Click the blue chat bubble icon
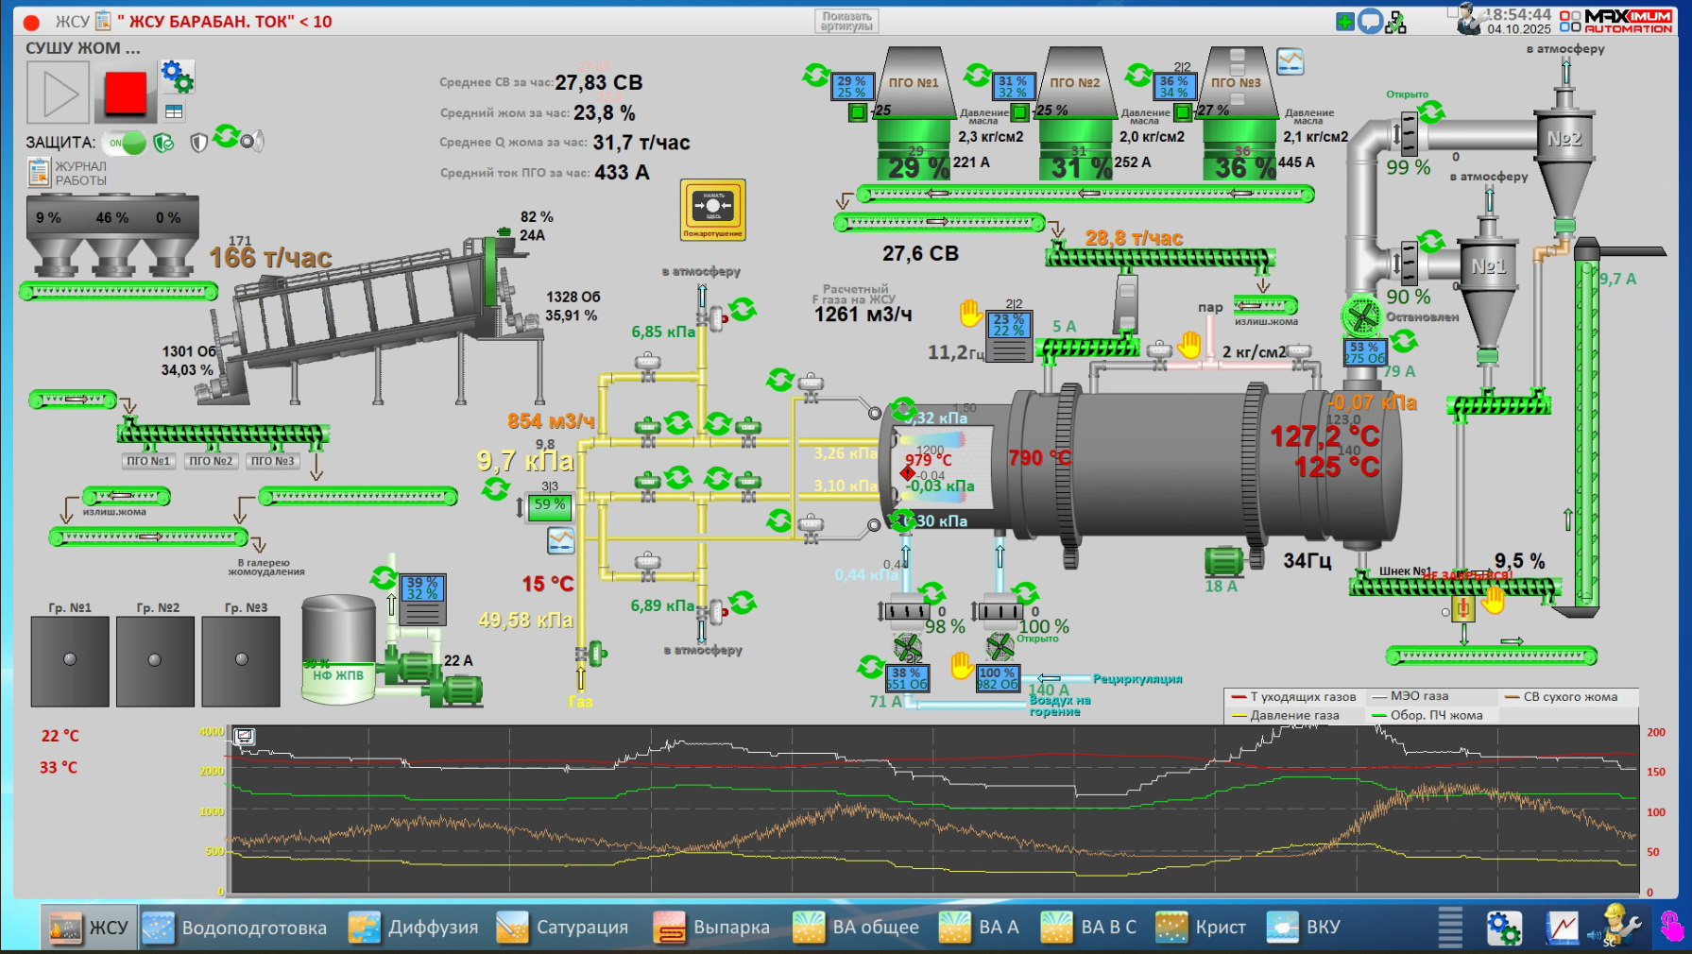 pyautogui.click(x=1370, y=21)
